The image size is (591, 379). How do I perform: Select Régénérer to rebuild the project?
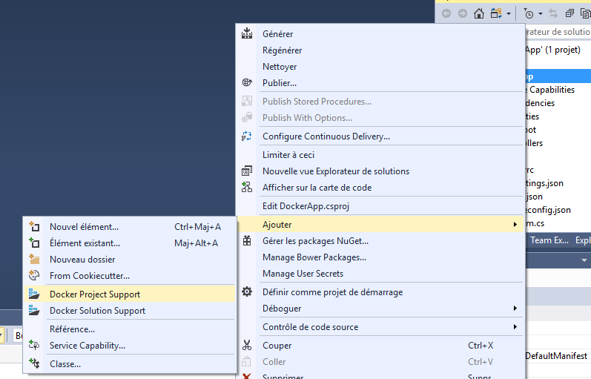click(282, 50)
